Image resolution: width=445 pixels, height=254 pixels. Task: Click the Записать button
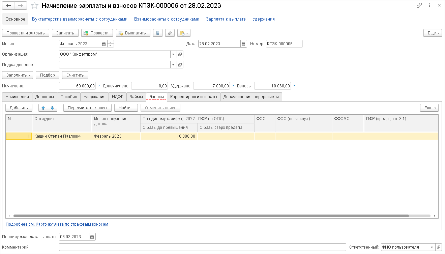click(65, 33)
